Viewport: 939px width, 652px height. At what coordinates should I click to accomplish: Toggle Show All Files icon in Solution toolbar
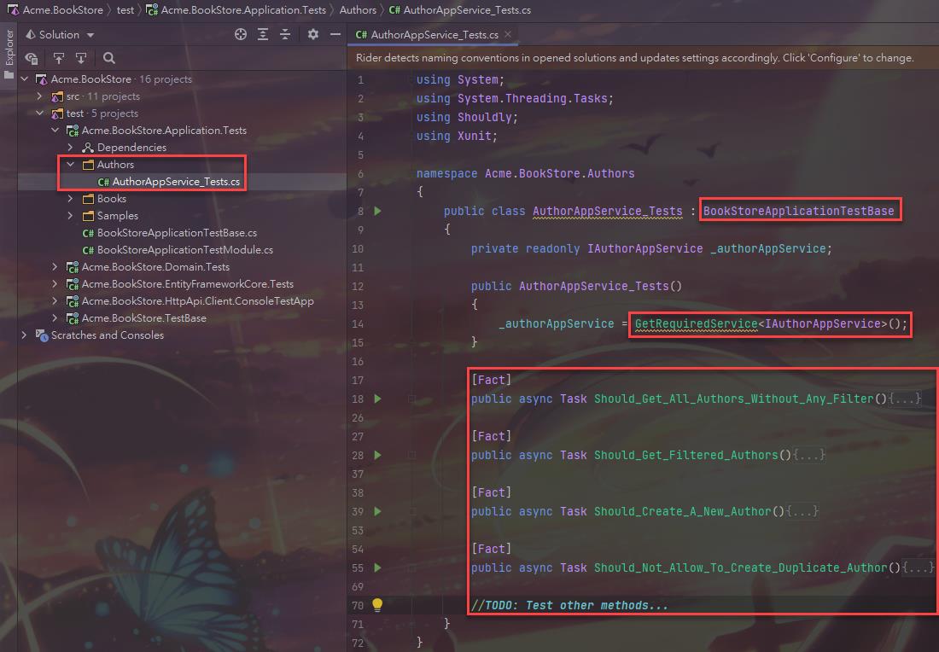[32, 58]
